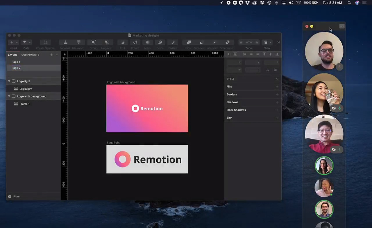Open the Data dropdown arrow
The width and height of the screenshot is (372, 228).
30,42
